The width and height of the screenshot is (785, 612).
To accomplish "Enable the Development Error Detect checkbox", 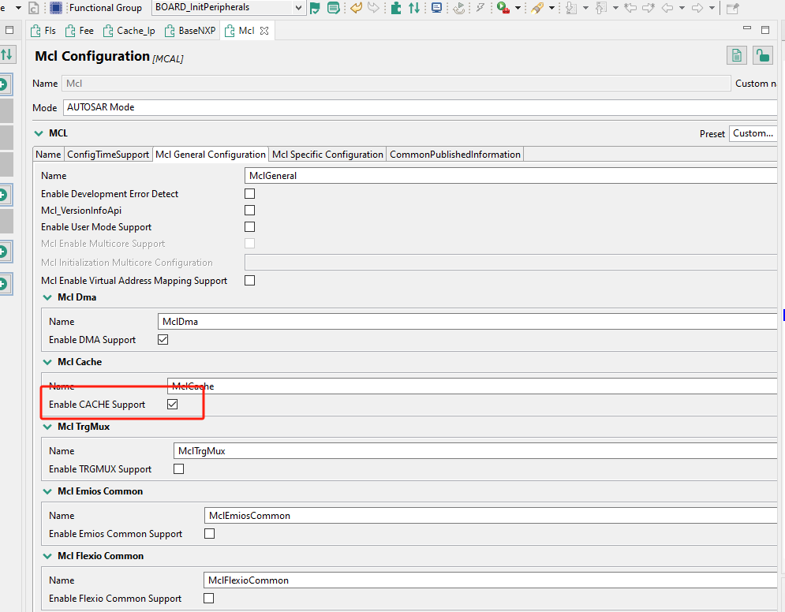I will [249, 193].
